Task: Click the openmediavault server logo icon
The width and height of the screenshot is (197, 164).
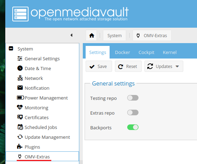Action: pos(20,14)
